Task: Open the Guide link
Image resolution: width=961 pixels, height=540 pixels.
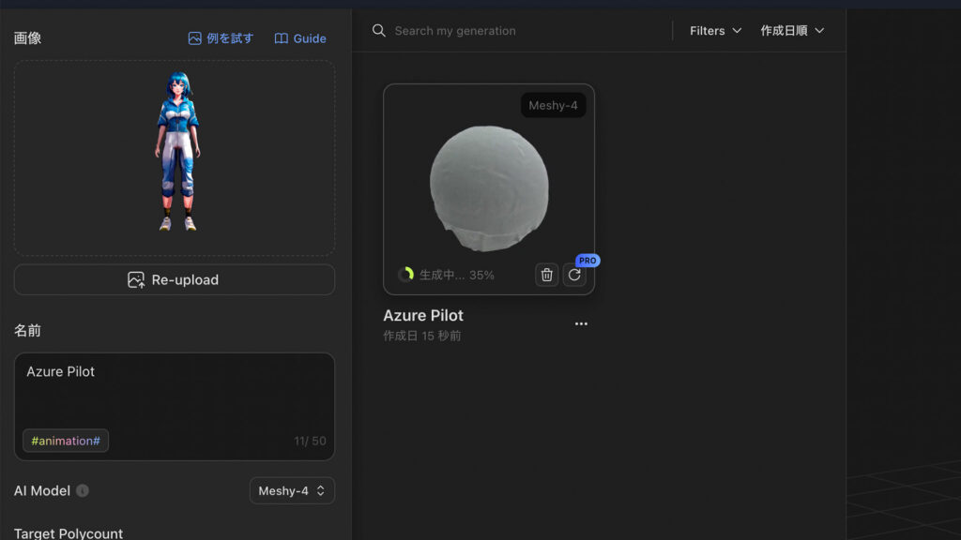Action: pos(300,38)
